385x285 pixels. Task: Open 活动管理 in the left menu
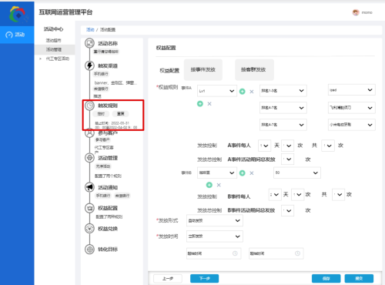coord(54,49)
